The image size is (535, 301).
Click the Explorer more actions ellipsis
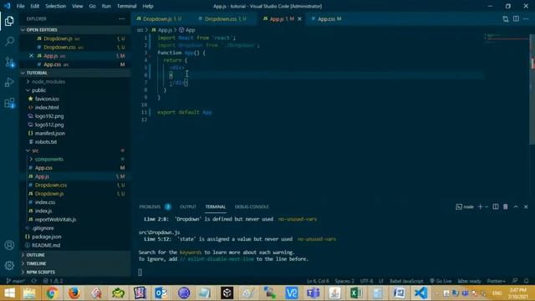point(122,18)
